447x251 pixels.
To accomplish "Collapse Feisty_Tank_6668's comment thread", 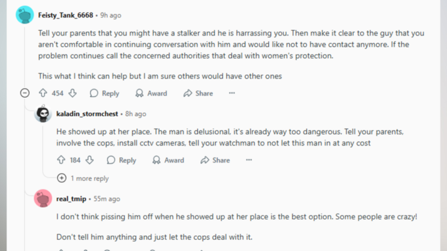I will 25,93.
